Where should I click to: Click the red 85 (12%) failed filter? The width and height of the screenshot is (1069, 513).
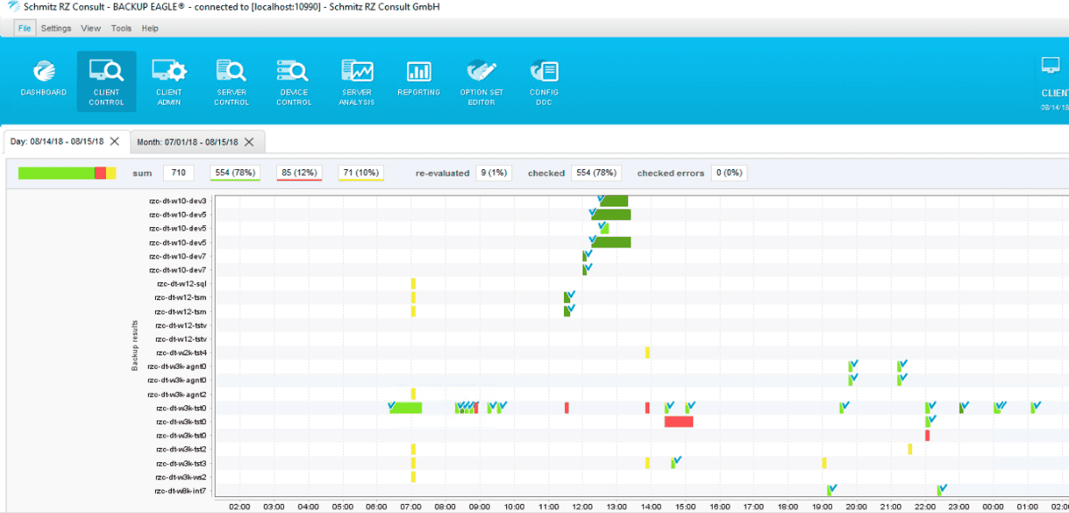tap(299, 173)
